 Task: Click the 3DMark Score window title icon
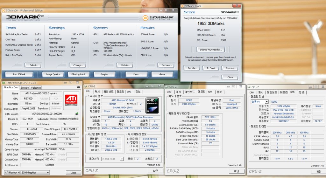182,6
